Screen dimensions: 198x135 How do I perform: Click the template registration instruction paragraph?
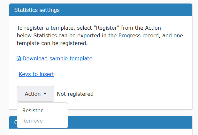[x=100, y=35]
